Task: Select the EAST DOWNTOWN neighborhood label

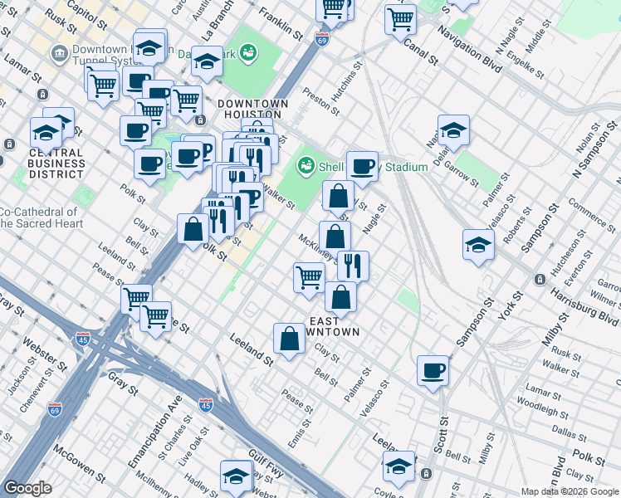Action: coord(333,326)
